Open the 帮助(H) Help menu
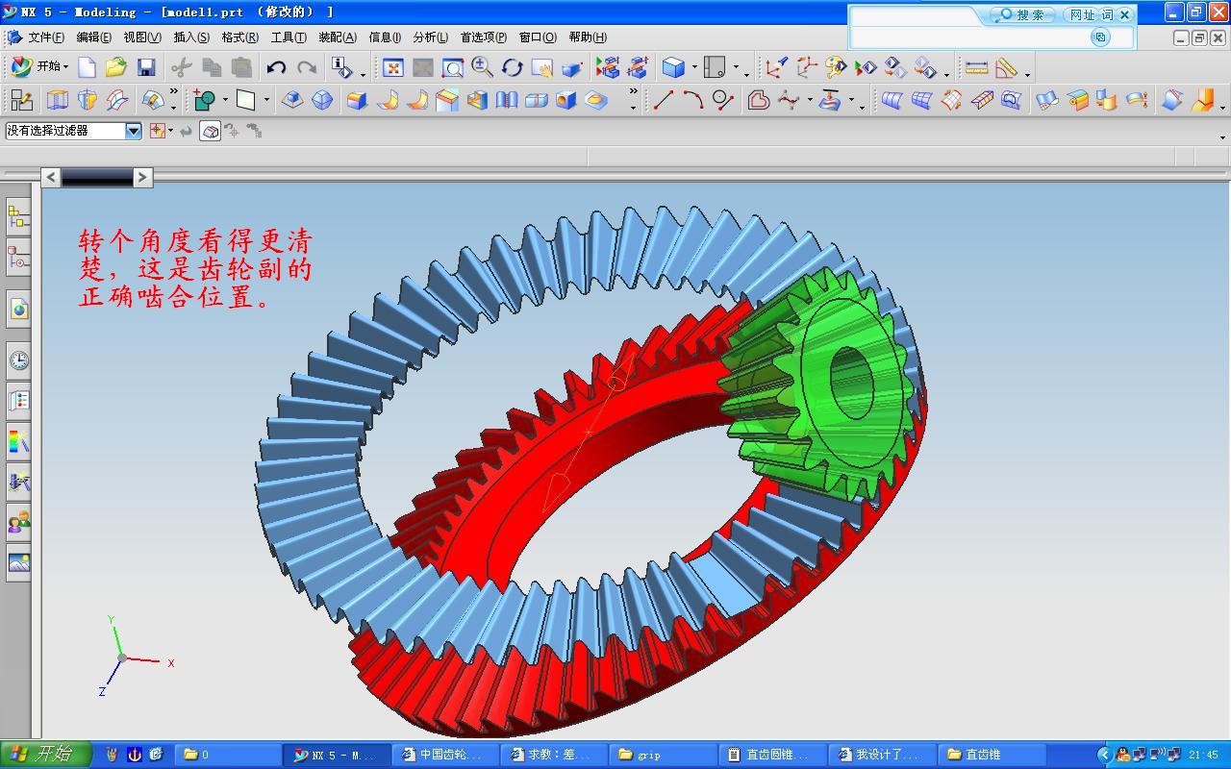Image resolution: width=1231 pixels, height=769 pixels. (588, 37)
